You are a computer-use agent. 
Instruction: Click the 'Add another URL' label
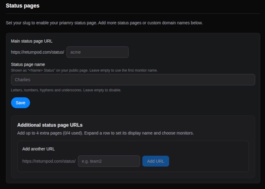tap(38, 149)
